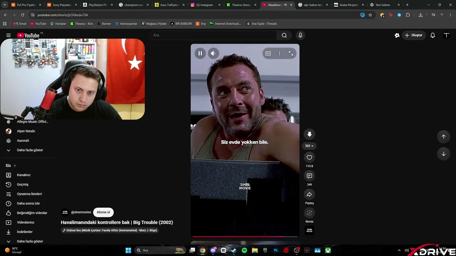The height and width of the screenshot is (256, 456).
Task: Open the 349 comments panel
Action: [x=309, y=176]
